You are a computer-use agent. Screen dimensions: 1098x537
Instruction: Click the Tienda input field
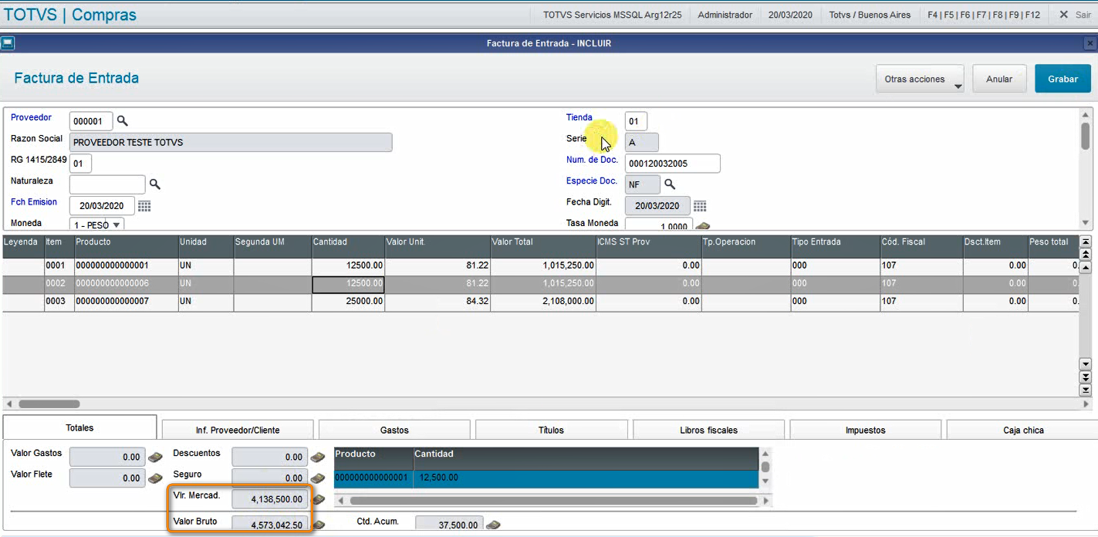click(636, 121)
